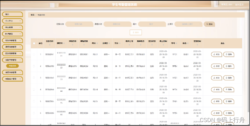Tick the 班级名称6 row checkbox
This screenshot has height=126, width=250.
point(34,113)
